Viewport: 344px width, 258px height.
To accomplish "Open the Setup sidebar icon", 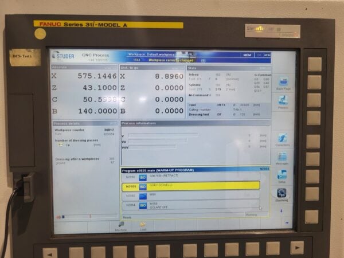I will 282,177.
